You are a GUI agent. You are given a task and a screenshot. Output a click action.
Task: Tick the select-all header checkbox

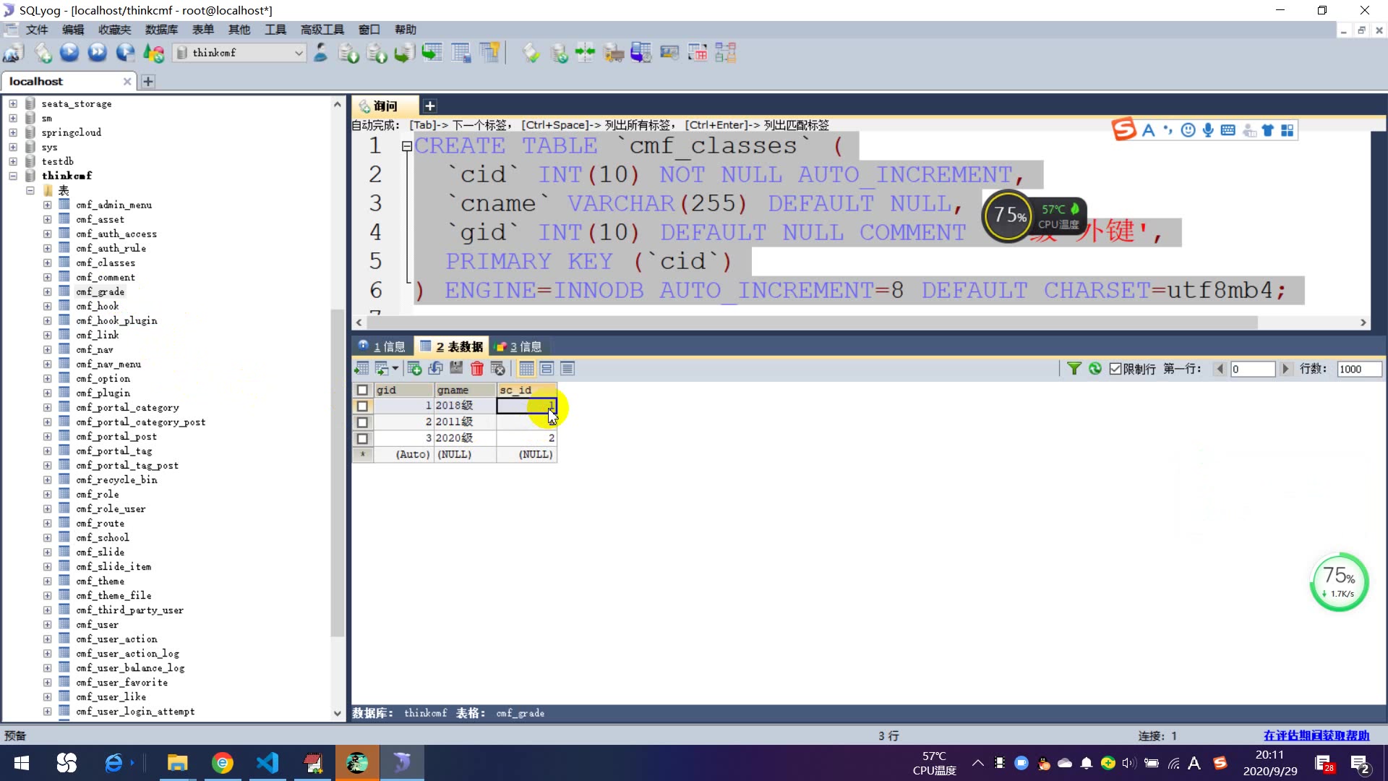coord(362,390)
